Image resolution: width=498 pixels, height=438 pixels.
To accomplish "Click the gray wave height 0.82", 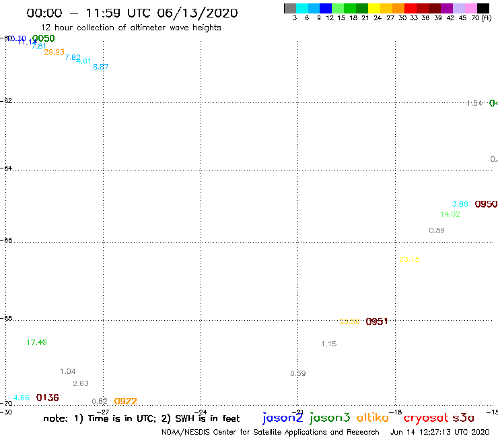I will coord(100,402).
